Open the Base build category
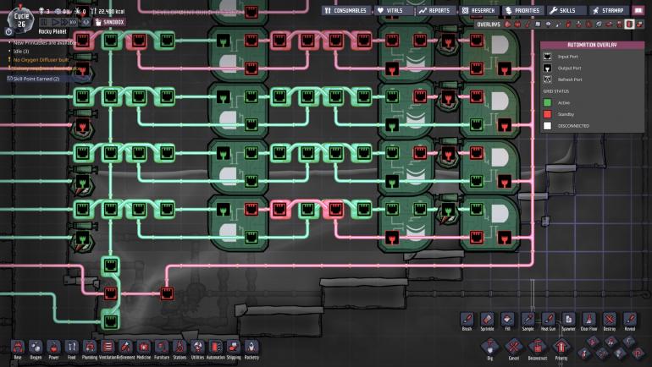The height and width of the screenshot is (367, 652). (18, 349)
